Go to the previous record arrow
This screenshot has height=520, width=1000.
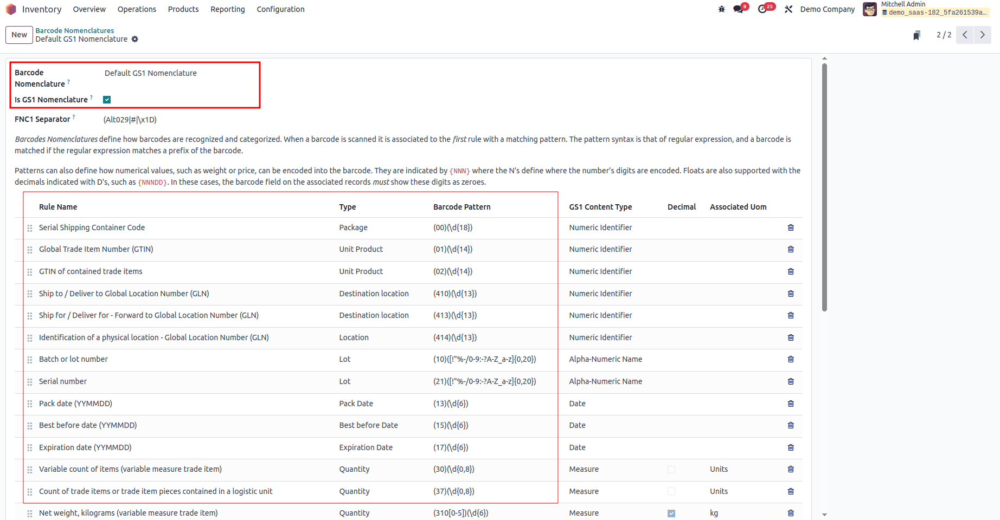click(965, 35)
